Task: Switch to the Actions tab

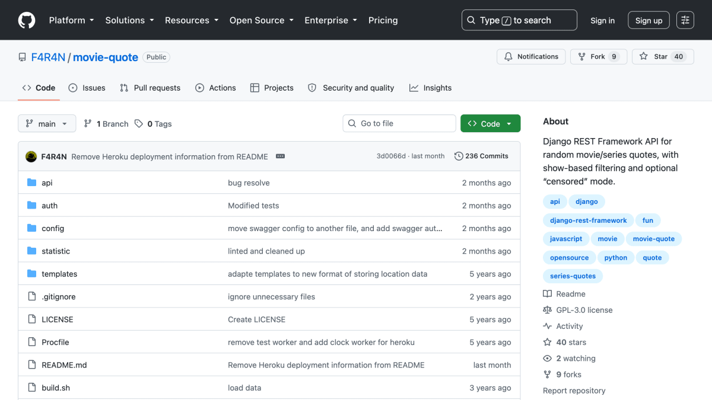Action: 216,88
